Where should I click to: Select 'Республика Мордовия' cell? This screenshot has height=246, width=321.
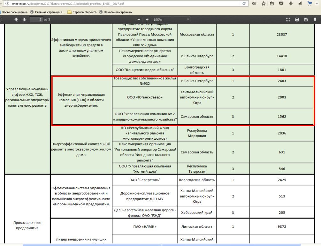(x=197, y=133)
